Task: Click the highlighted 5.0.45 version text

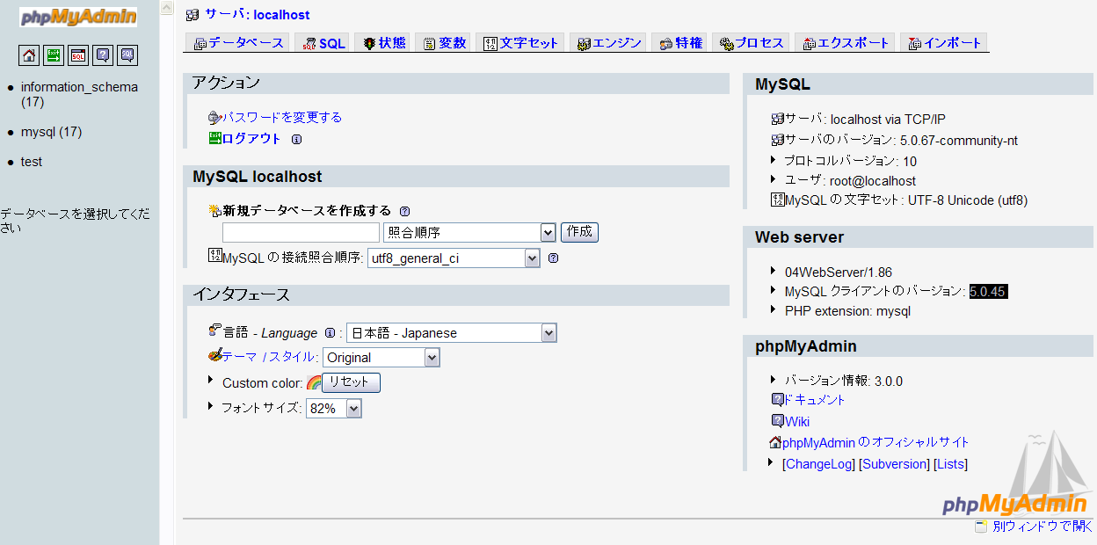Action: point(989,292)
